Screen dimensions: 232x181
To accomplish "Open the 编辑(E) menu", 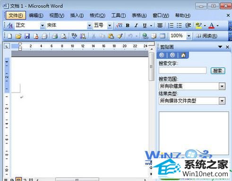I will pos(36,16).
